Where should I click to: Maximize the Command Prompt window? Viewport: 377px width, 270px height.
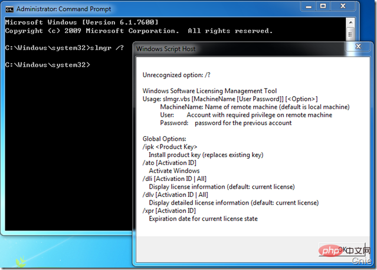(323, 6)
